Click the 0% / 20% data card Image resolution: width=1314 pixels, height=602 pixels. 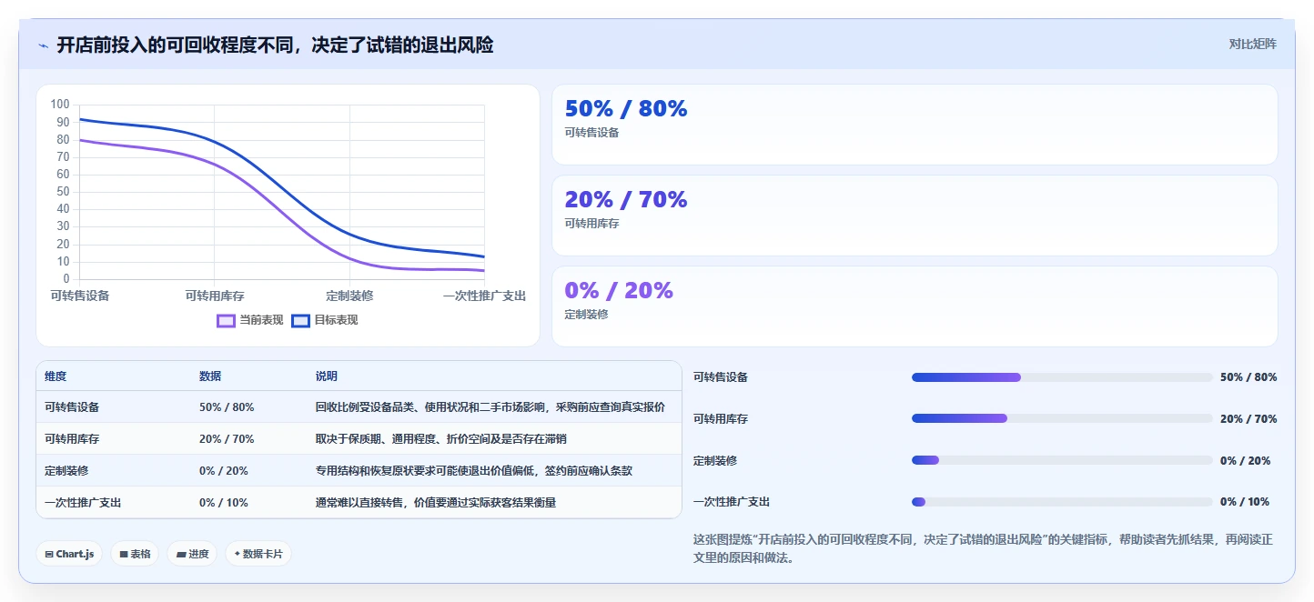915,306
